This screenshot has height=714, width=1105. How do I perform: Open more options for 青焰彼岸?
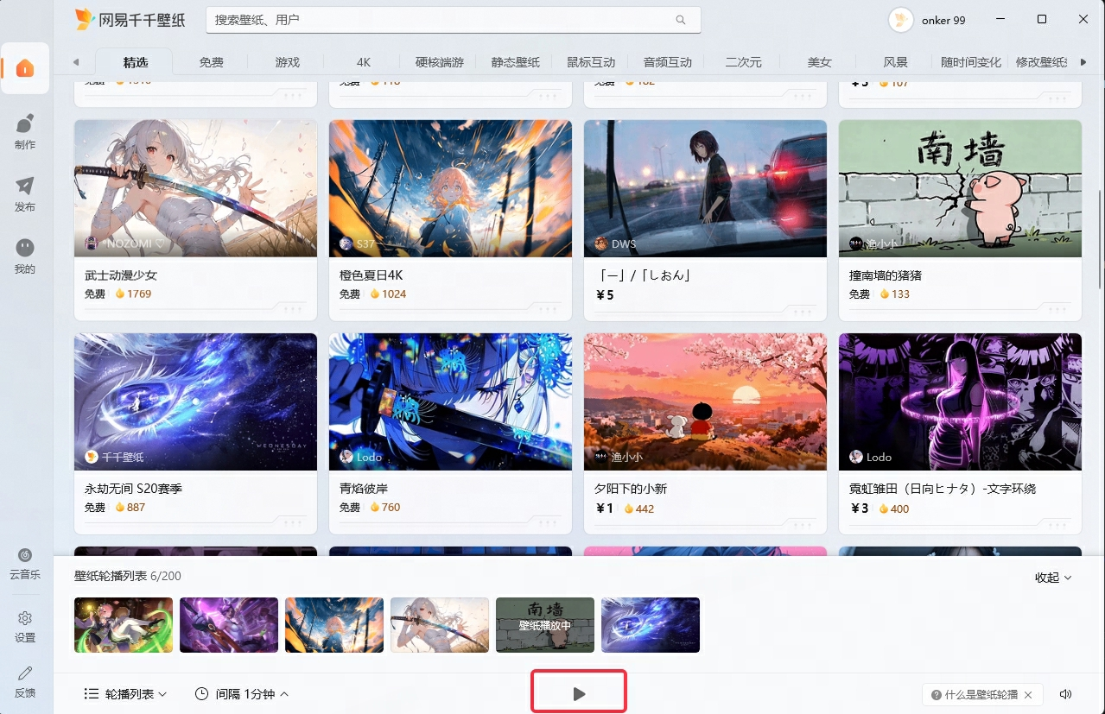[x=549, y=523]
